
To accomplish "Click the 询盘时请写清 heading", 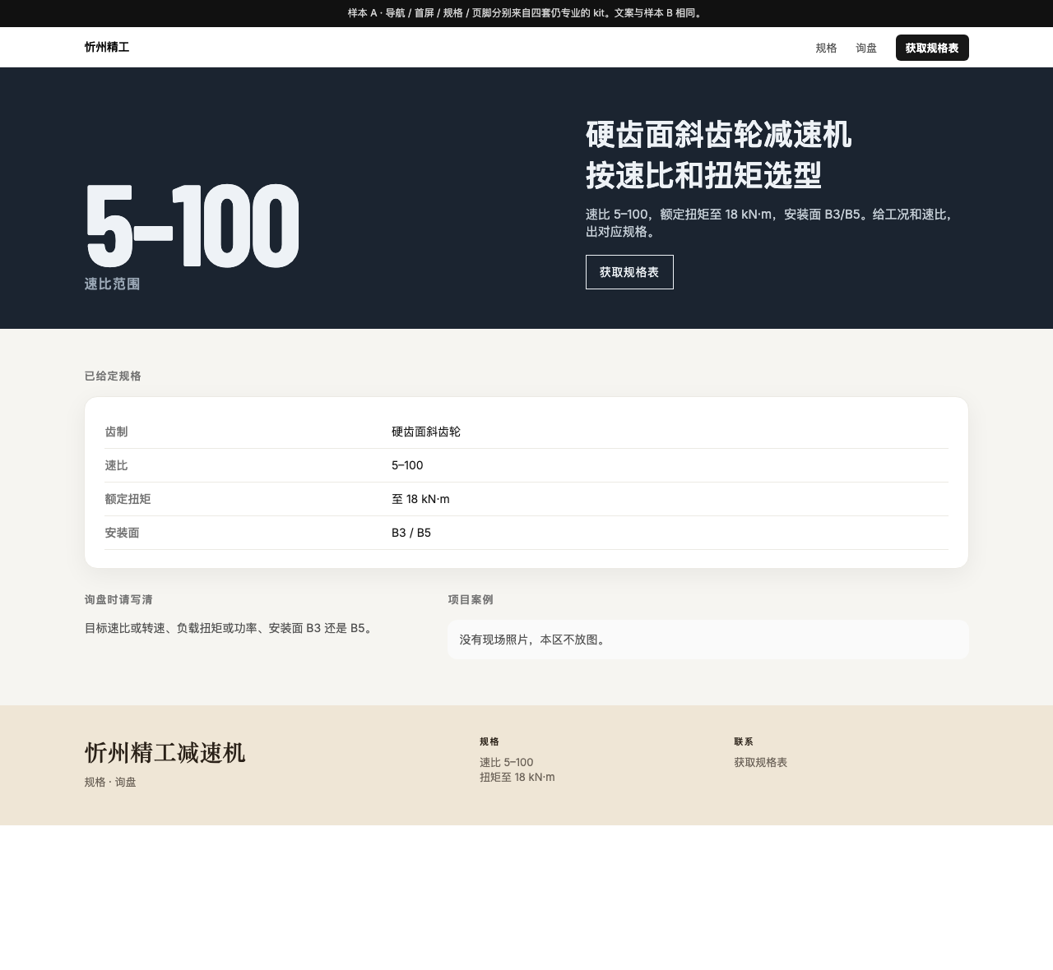I will (118, 599).
